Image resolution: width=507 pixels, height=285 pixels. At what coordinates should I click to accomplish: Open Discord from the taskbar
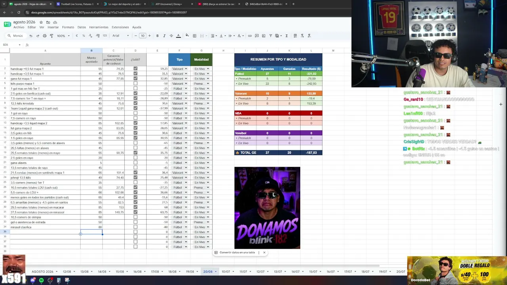coord(32,280)
